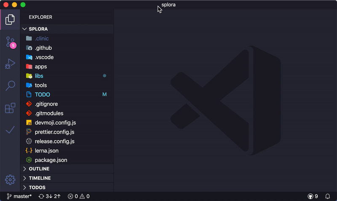The height and width of the screenshot is (201, 337).
Task: Expand the tools folder
Action: click(x=67, y=85)
